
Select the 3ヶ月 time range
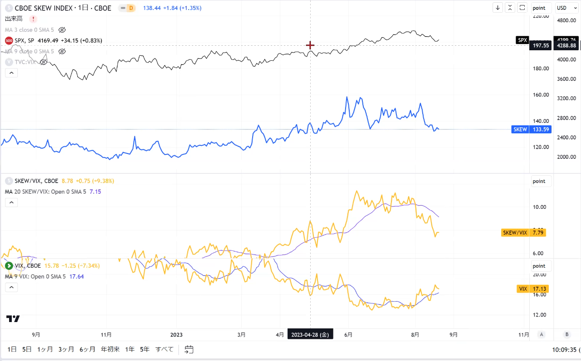click(66, 349)
